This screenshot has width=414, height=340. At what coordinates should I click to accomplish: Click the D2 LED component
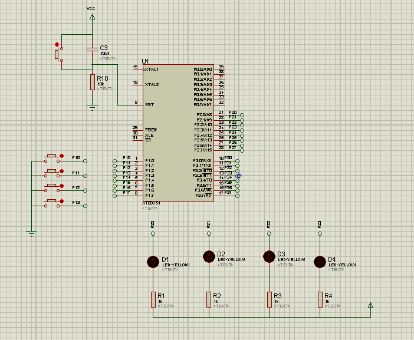(208, 256)
